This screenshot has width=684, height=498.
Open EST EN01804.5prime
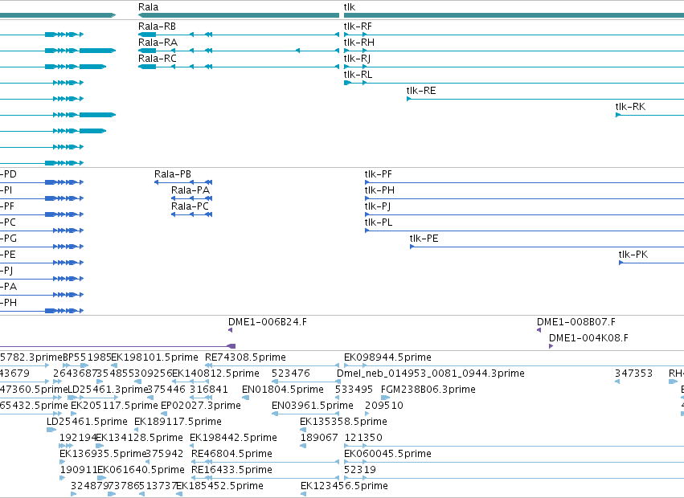tap(283, 390)
